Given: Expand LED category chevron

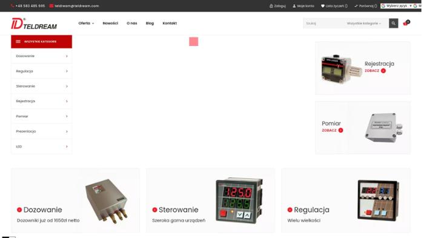Looking at the screenshot, I should pos(67,147).
